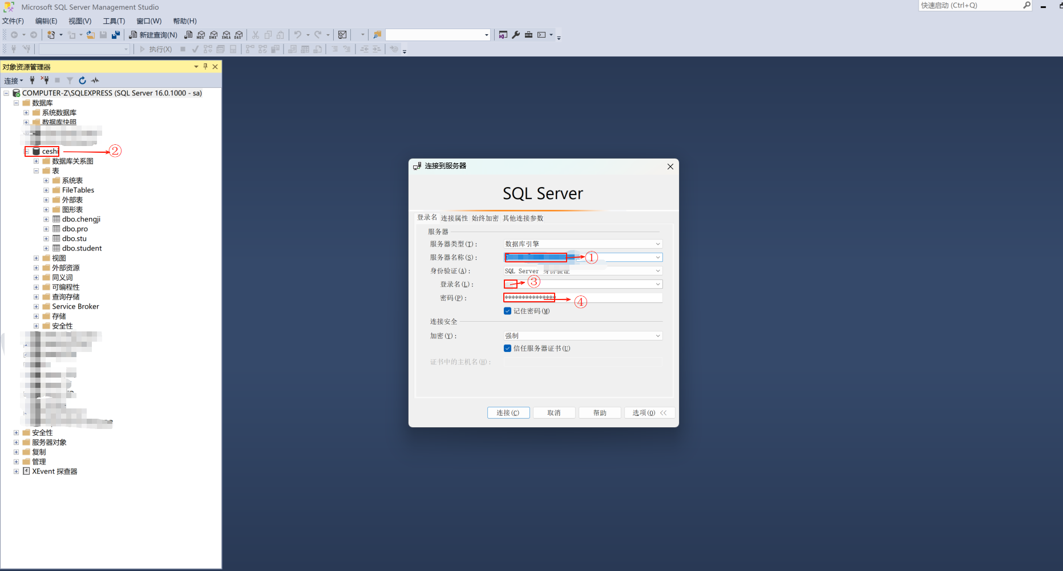This screenshot has height=571, width=1063.
Task: Click the 选项(O) << button
Action: tap(650, 413)
